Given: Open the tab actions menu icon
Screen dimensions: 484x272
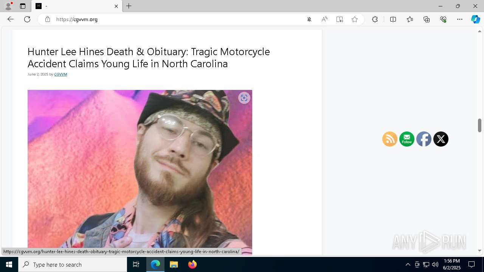Looking at the screenshot, I should tap(23, 6).
